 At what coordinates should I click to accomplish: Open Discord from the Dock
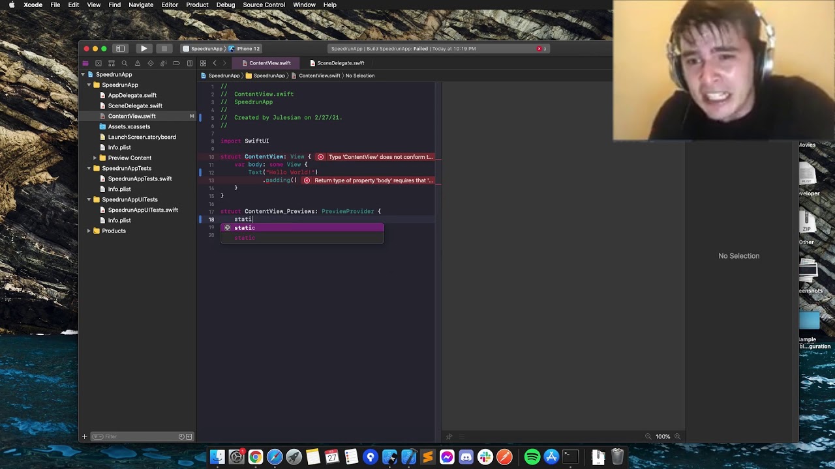point(466,457)
